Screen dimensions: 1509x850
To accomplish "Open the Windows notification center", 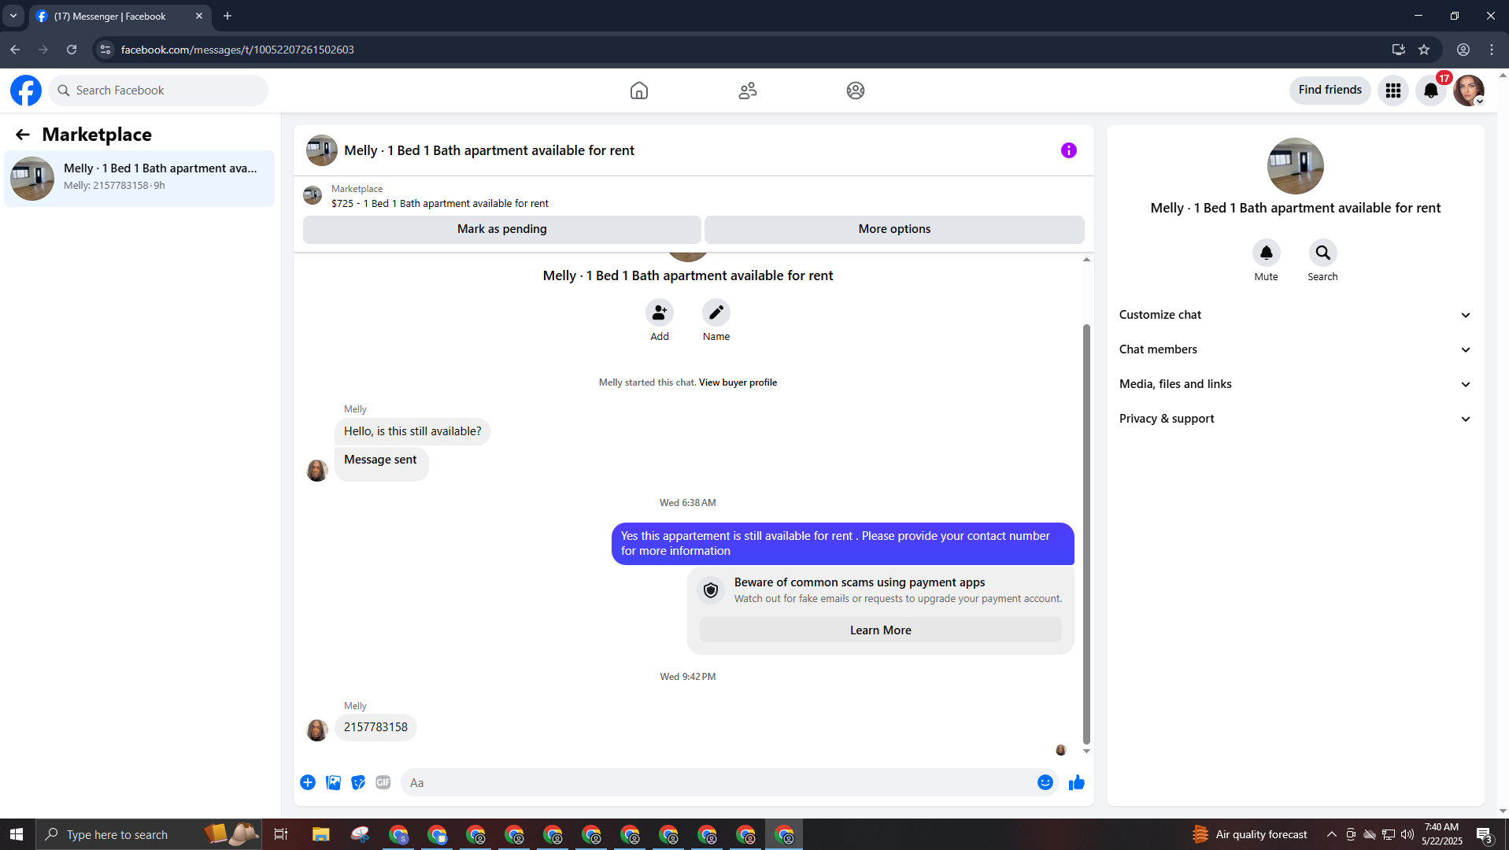I will click(x=1485, y=834).
